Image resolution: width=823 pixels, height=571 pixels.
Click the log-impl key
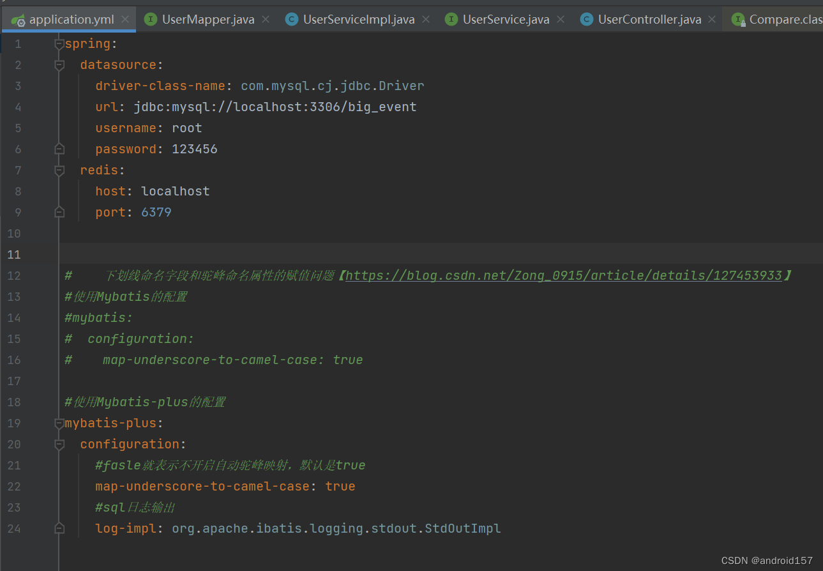126,528
